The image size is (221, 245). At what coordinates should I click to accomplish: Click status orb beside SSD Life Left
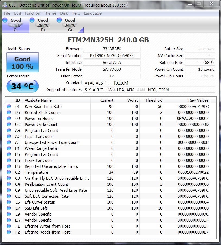click(x=9, y=208)
